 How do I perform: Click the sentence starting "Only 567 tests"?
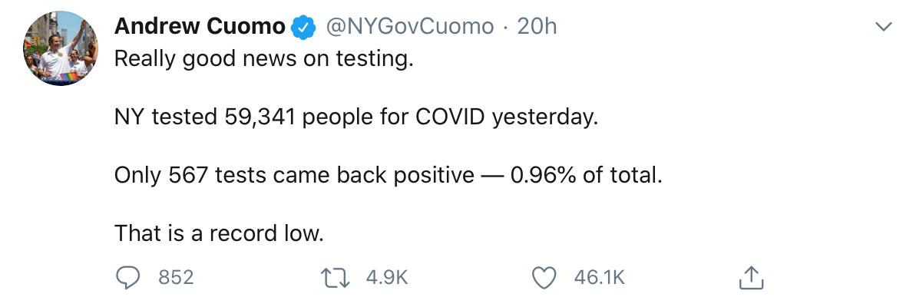[x=387, y=175]
